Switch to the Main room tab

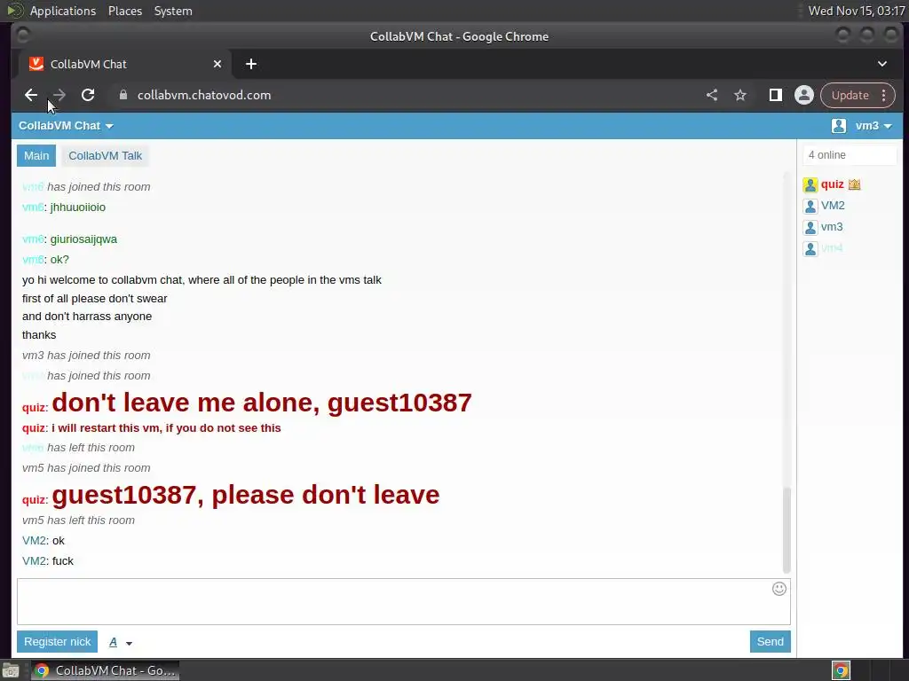[x=36, y=156]
